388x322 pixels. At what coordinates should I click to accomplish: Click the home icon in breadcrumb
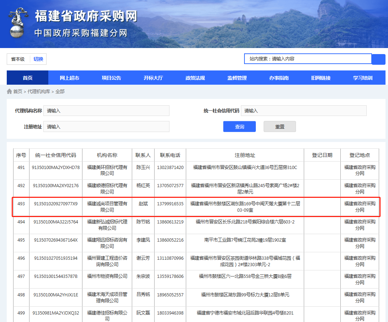(x=9, y=91)
